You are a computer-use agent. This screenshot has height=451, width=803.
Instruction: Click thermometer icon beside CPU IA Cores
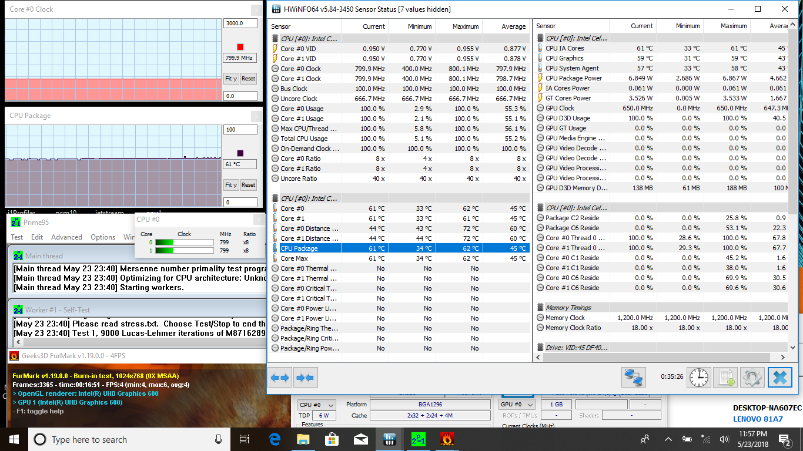(x=540, y=48)
